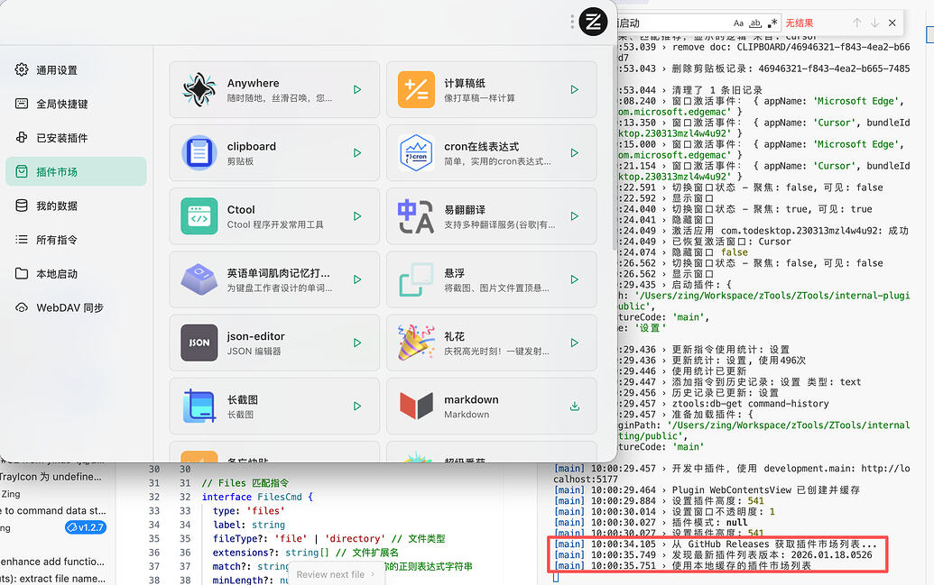This screenshot has height=585, width=934.
Task: Open WebDAV 同步 settings
Action: [76, 307]
